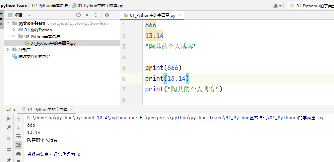This screenshot has height=162, width=334.
Task: Click the wrench icon in Run panel
Action: (9, 127)
